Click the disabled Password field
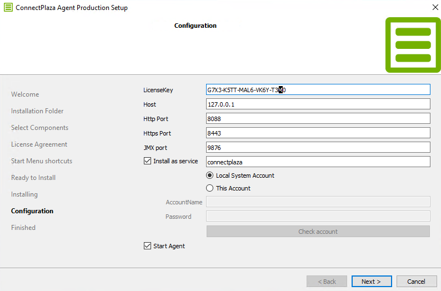The height and width of the screenshot is (291, 441). (318, 216)
